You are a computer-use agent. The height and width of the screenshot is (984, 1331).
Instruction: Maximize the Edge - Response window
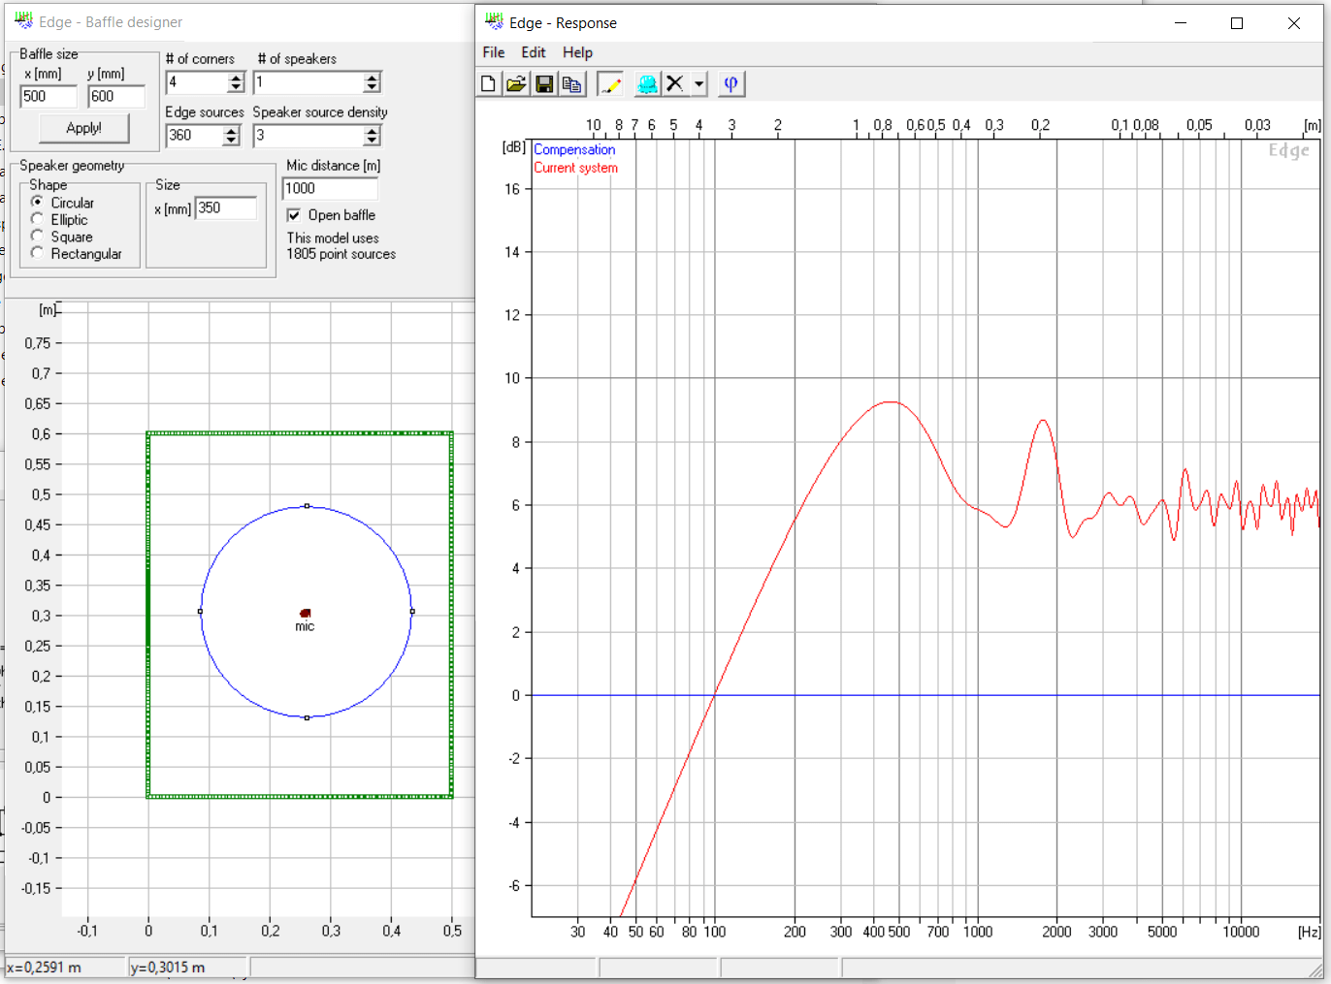pos(1237,23)
